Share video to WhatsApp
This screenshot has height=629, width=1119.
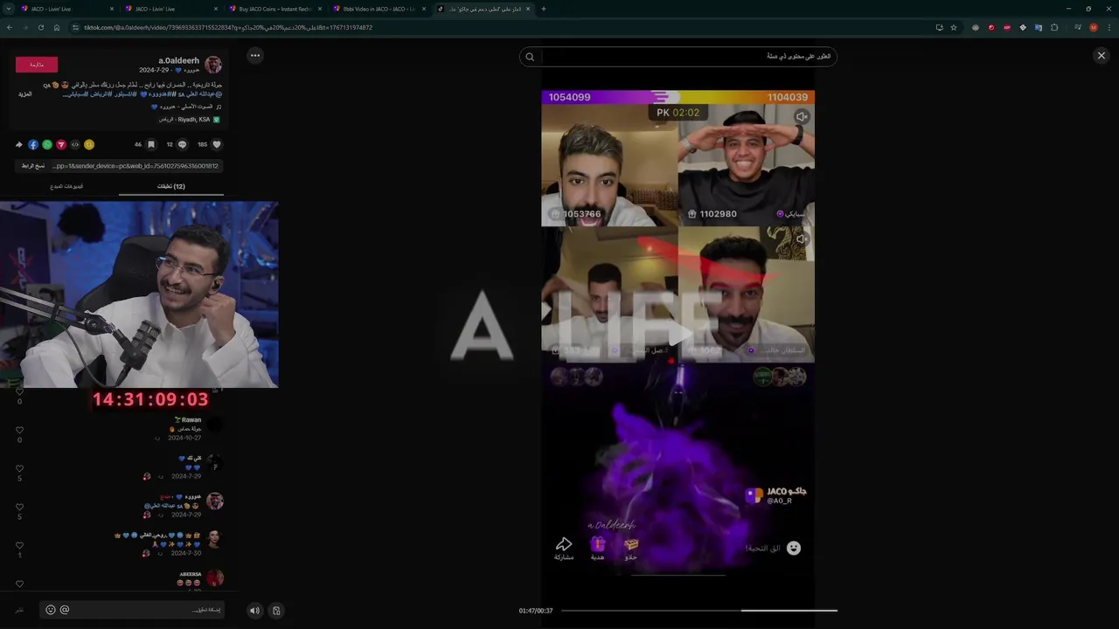pyautogui.click(x=47, y=144)
